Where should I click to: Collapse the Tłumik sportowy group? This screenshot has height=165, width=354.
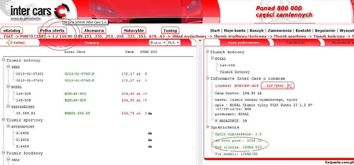pos(4,120)
